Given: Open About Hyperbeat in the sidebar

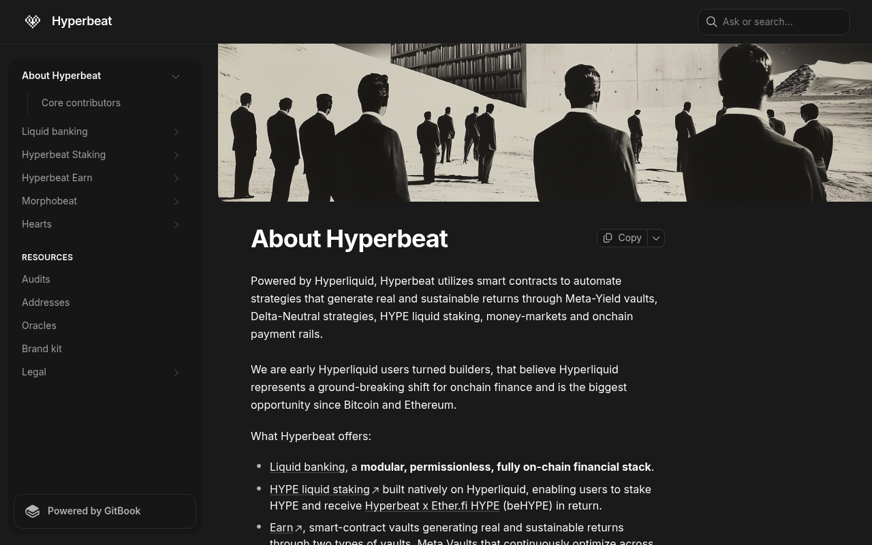Looking at the screenshot, I should pyautogui.click(x=61, y=76).
